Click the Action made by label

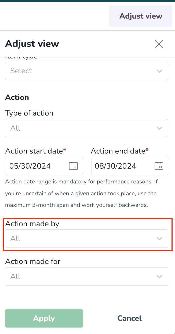(32, 224)
